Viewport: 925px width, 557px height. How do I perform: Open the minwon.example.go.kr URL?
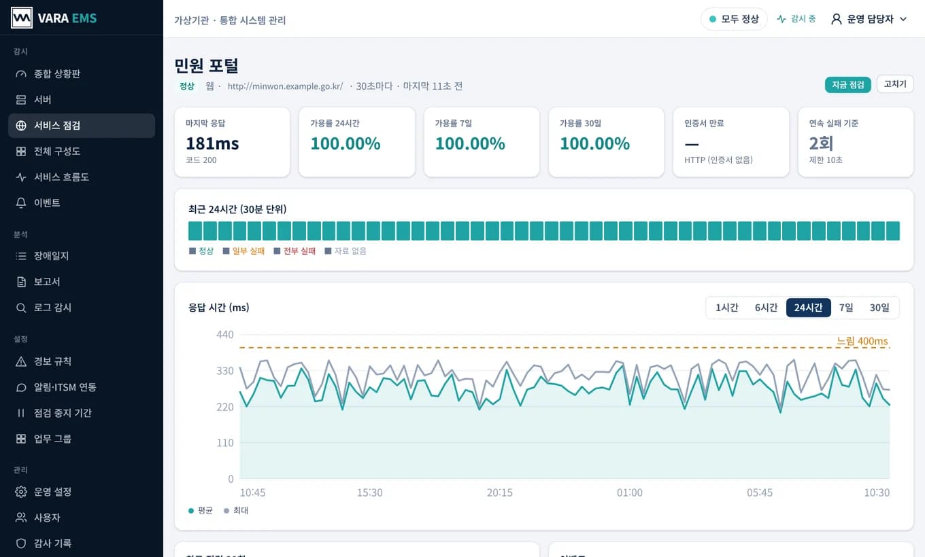coord(285,86)
